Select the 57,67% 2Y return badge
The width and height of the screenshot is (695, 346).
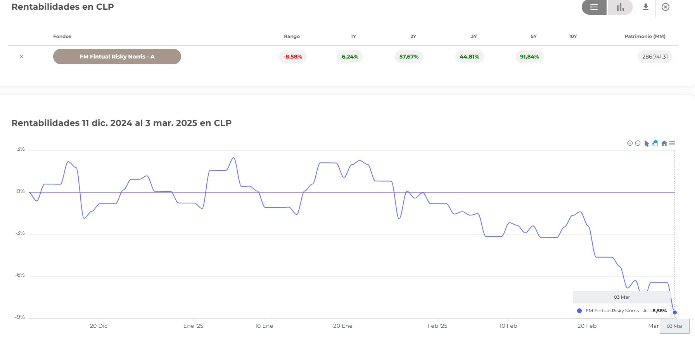(x=409, y=57)
